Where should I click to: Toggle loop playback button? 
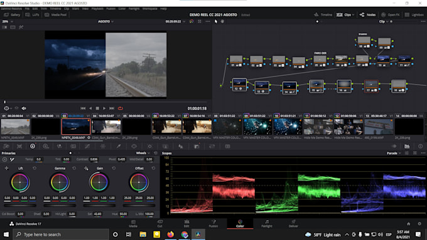click(x=120, y=108)
